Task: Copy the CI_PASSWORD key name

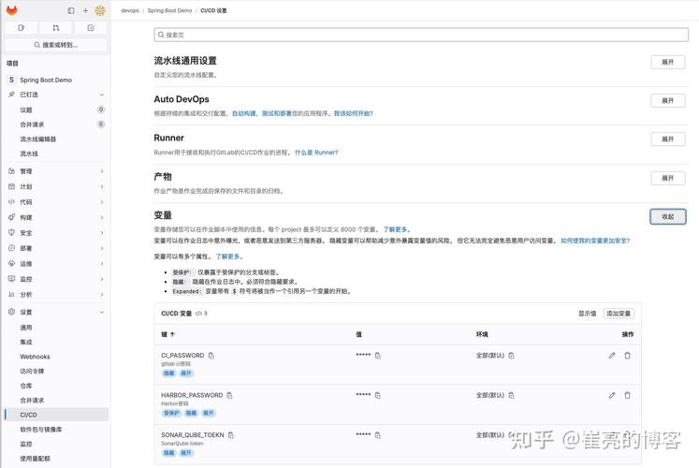Action: 211,356
